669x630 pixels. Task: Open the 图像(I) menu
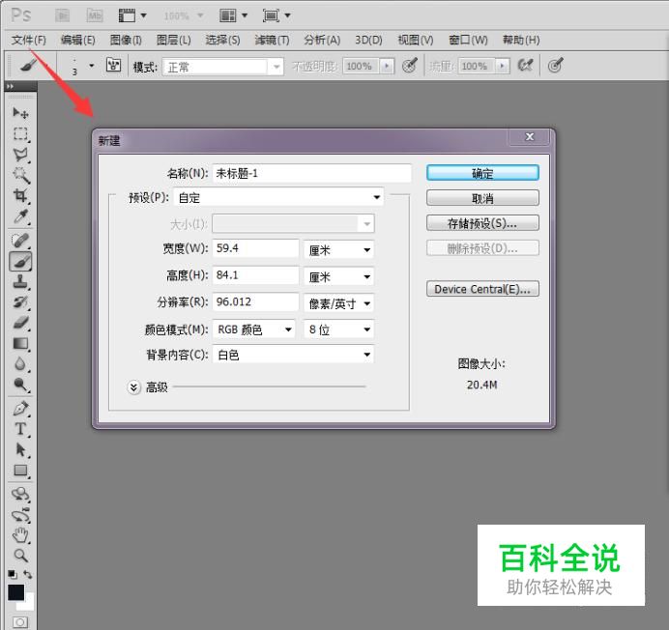point(126,40)
